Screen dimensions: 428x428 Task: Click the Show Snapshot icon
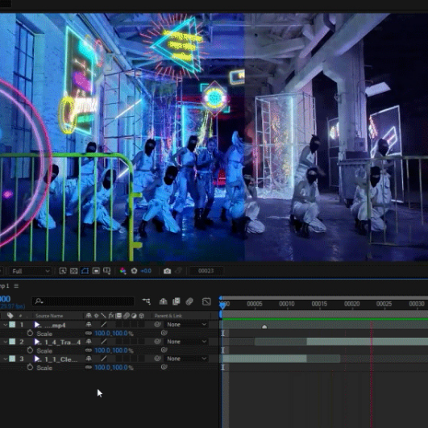(178, 271)
